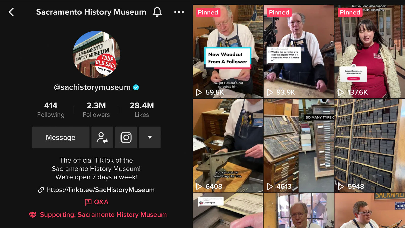Tap the link chain icon beside linktr.ee
The height and width of the screenshot is (228, 405).
point(41,190)
